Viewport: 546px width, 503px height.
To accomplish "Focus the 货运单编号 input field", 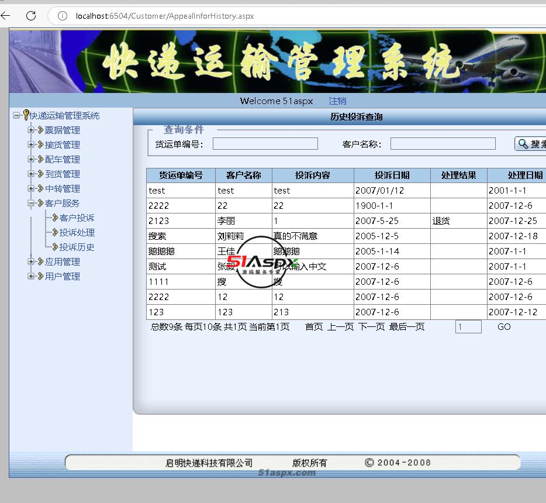I will [265, 144].
